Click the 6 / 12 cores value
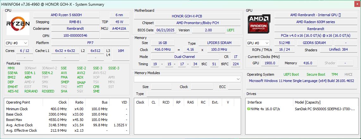The height and width of the screenshot is (139, 361). [25, 51]
